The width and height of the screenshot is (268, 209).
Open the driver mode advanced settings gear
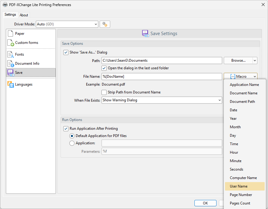pos(105,24)
